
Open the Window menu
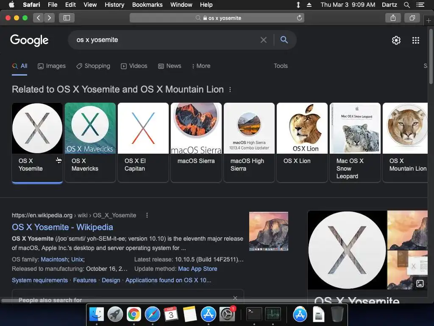click(181, 5)
